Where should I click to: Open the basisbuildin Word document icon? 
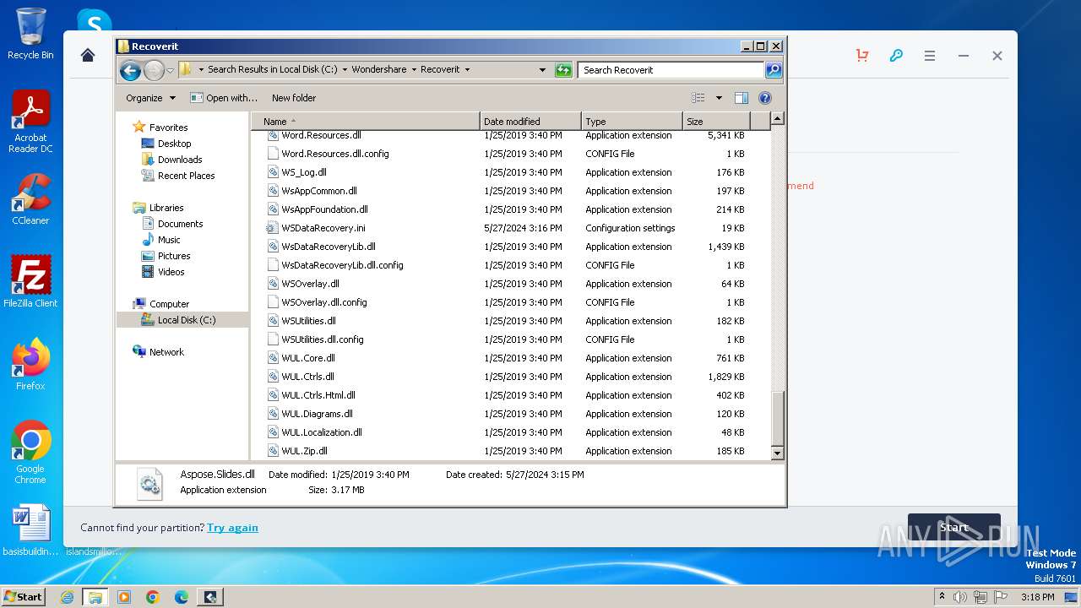30,530
